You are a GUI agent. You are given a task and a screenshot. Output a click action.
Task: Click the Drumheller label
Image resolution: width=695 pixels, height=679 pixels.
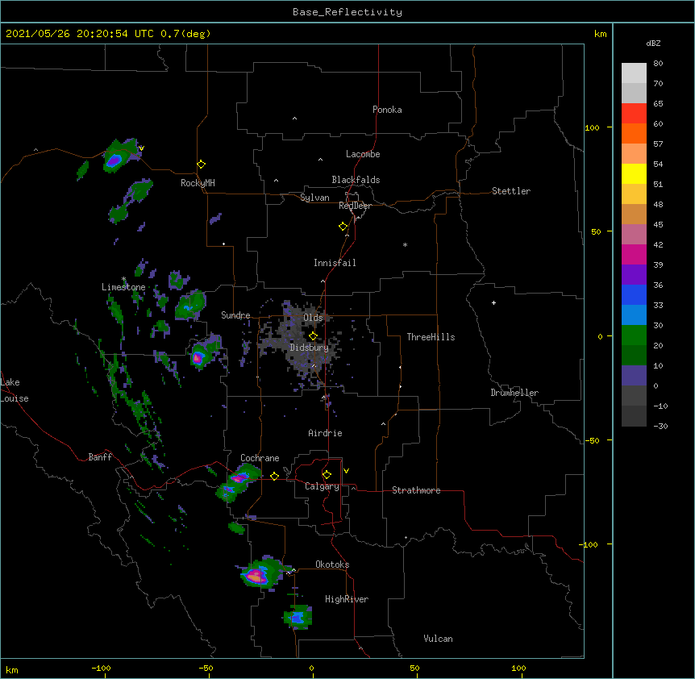pyautogui.click(x=514, y=393)
